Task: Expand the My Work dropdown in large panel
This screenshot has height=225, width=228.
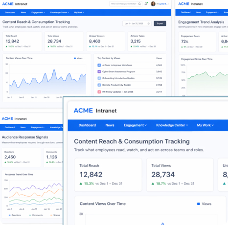Action: [205, 125]
